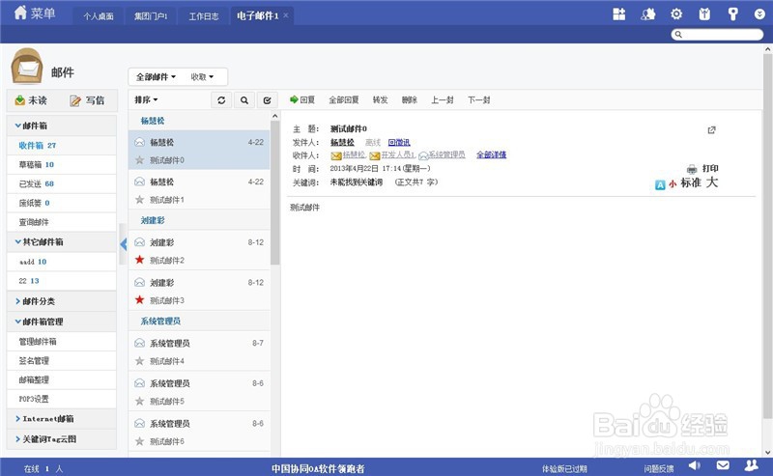Open the 全部详情 link
This screenshot has height=476, width=773.
tap(492, 154)
